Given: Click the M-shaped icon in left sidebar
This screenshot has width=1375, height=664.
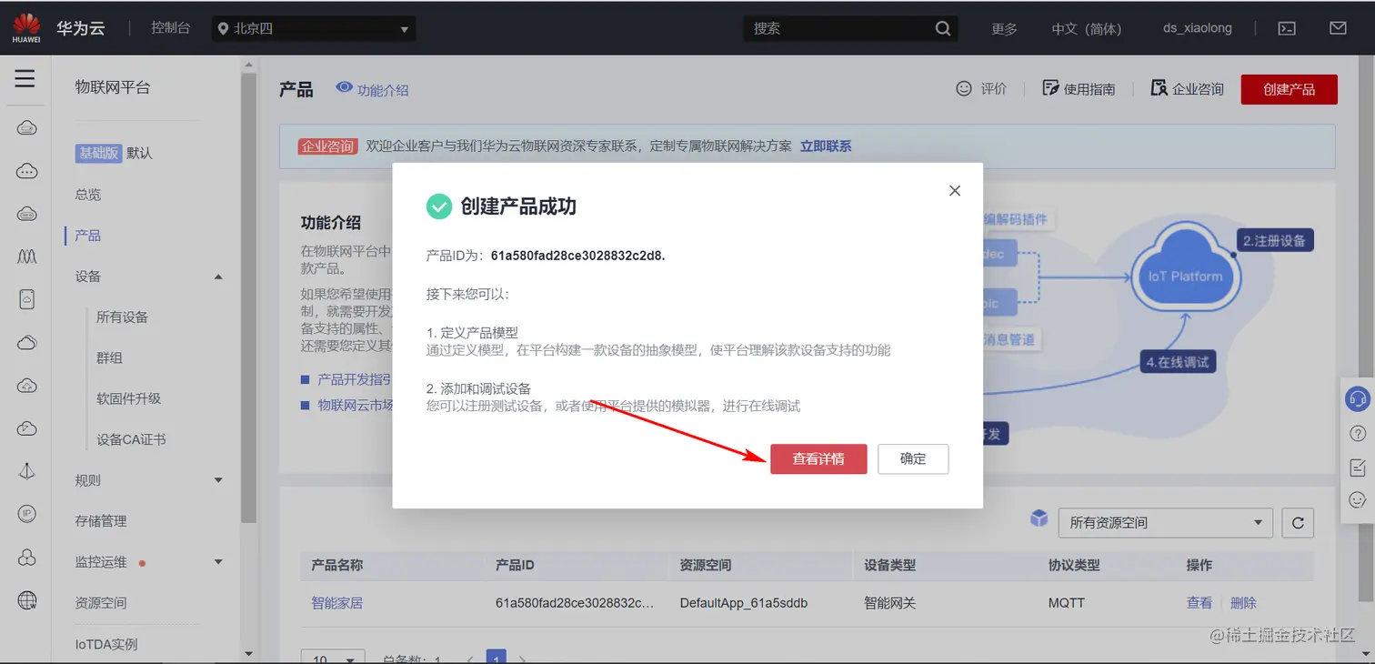Looking at the screenshot, I should pyautogui.click(x=27, y=257).
